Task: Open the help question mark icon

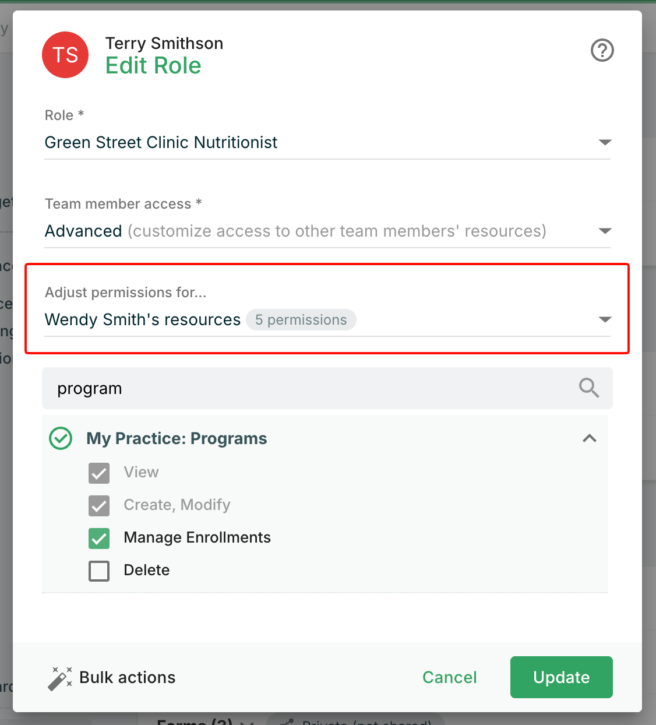Action: coord(602,50)
